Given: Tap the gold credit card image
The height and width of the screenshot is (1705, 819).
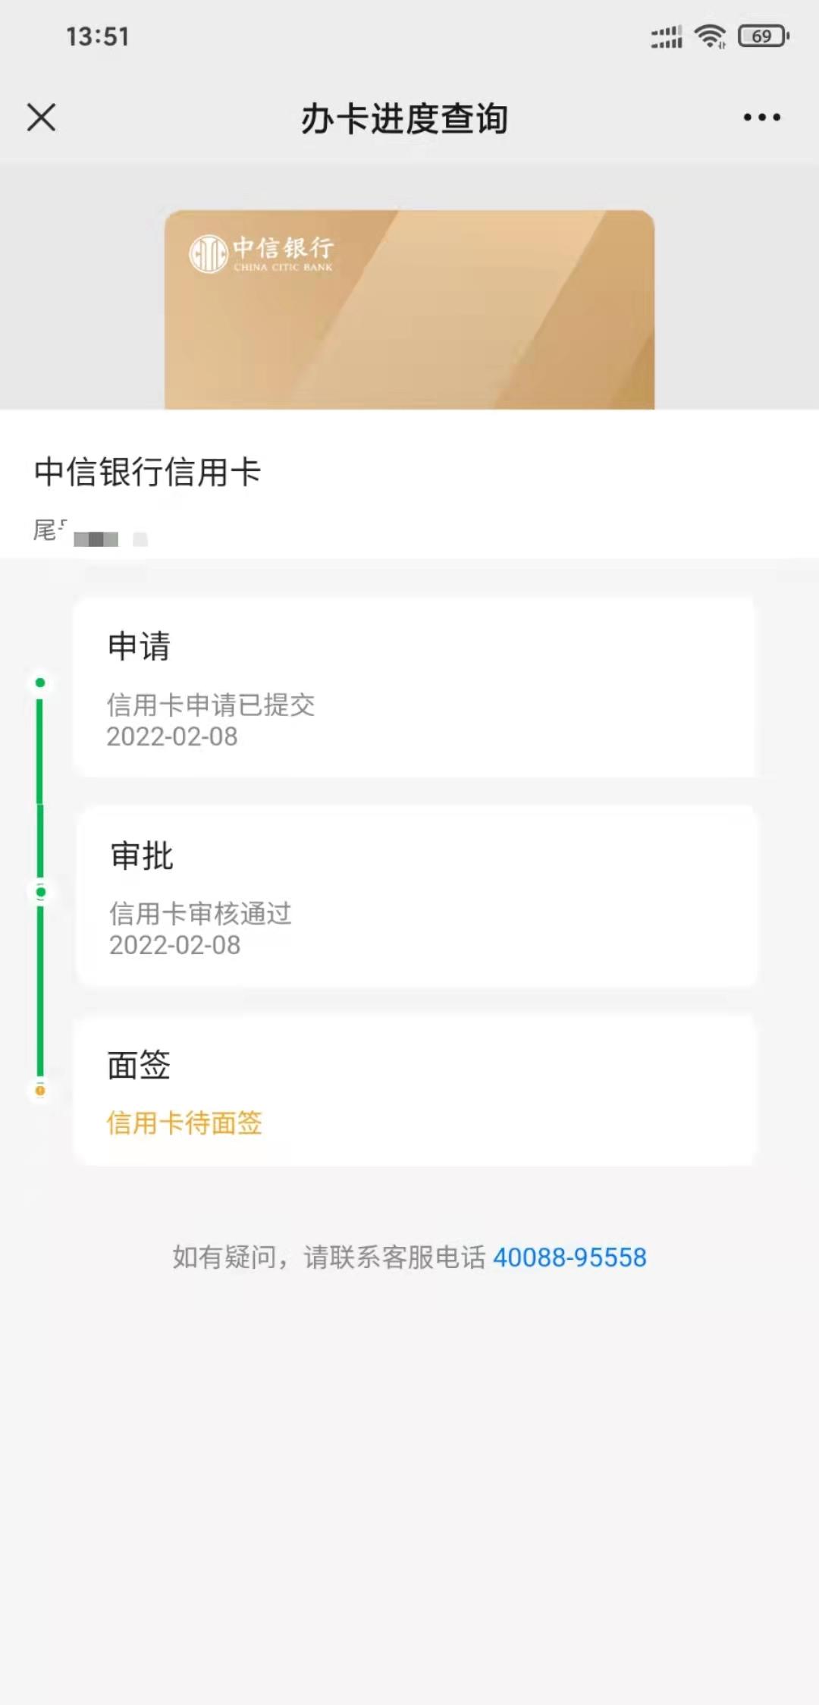Looking at the screenshot, I should click(409, 309).
